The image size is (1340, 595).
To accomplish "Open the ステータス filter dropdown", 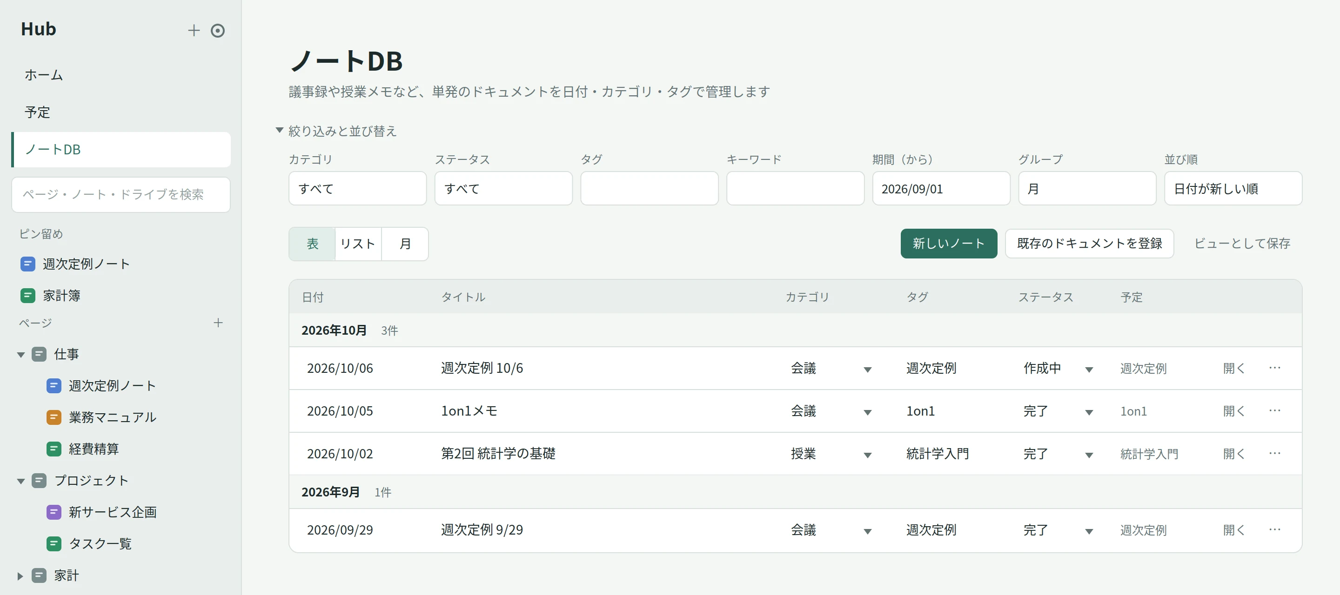I will click(503, 188).
